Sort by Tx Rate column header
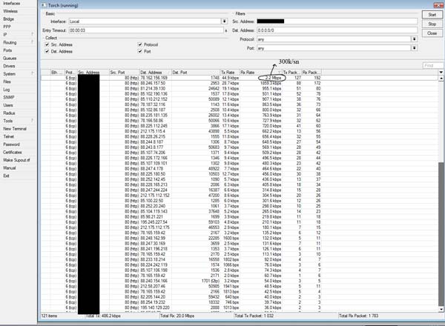The width and height of the screenshot is (445, 326). (230, 73)
